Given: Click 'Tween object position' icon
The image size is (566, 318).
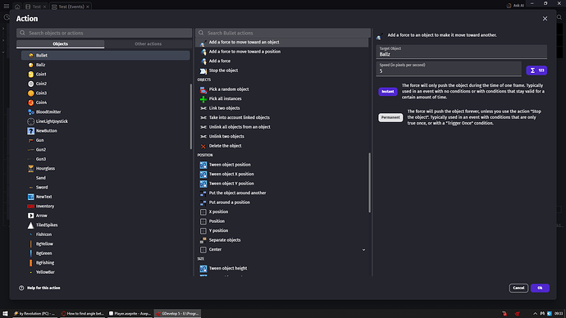Looking at the screenshot, I should (x=203, y=165).
